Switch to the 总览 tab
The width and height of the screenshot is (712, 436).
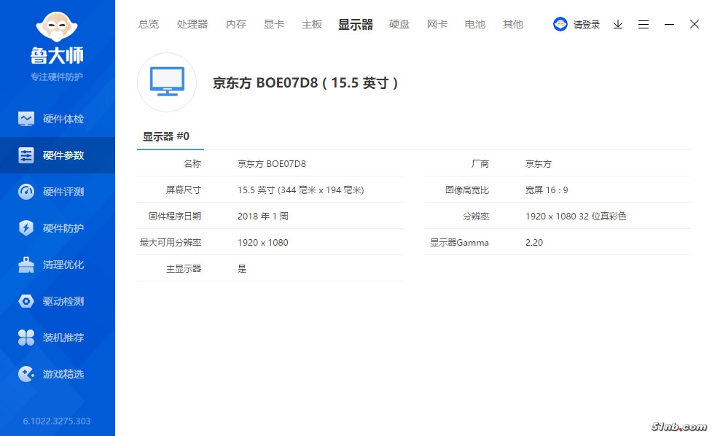(149, 24)
